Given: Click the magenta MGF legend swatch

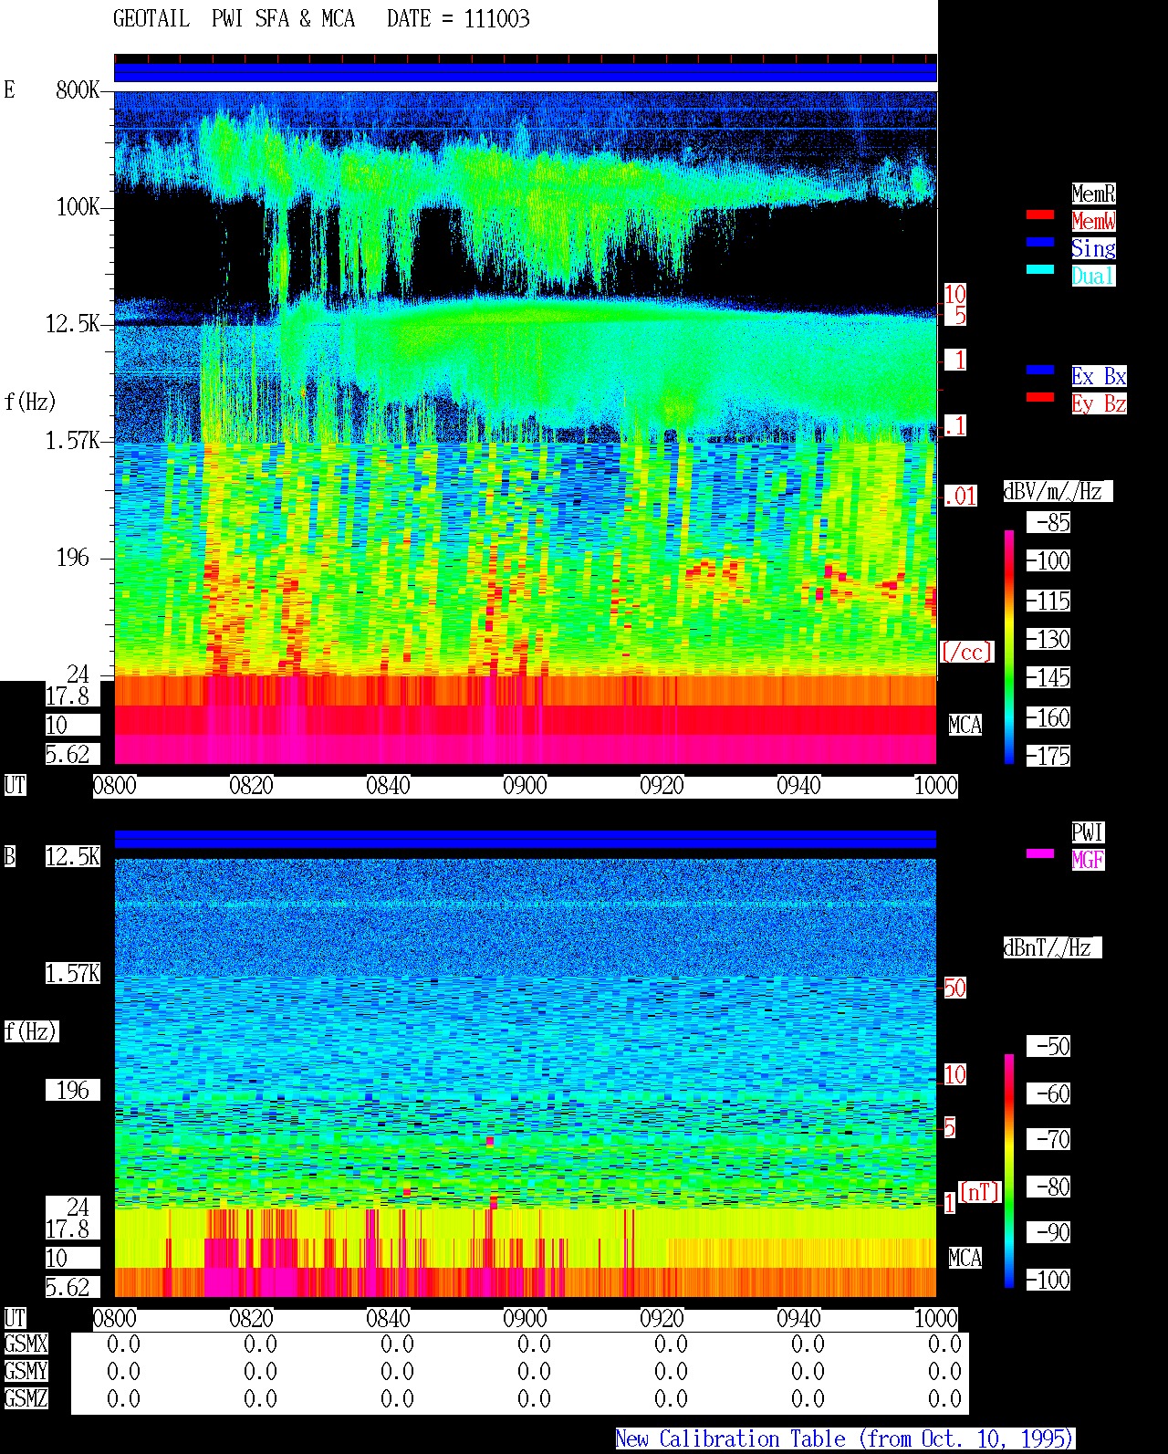Looking at the screenshot, I should (x=1040, y=853).
